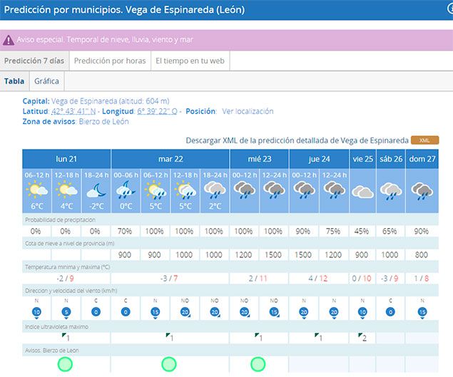Switch to the Gráfica tab

[47, 81]
